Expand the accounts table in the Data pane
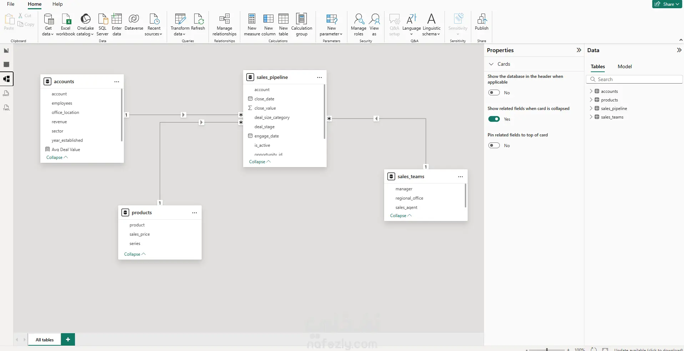 pos(591,91)
